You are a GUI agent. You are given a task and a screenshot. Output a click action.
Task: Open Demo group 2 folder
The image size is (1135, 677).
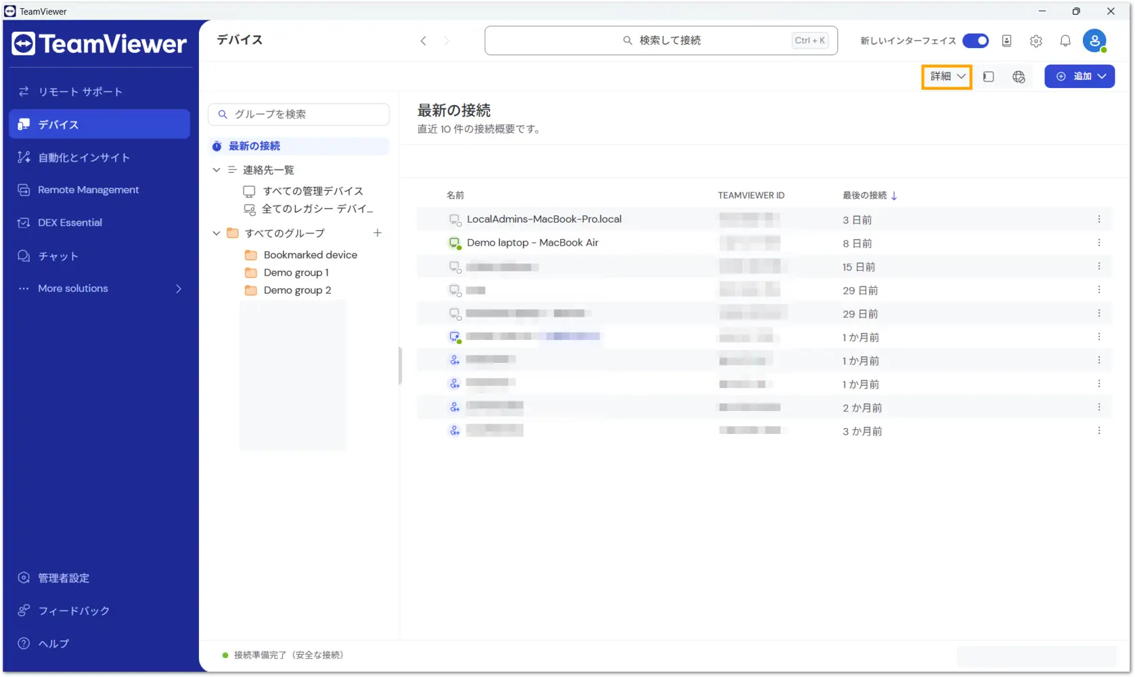[288, 290]
